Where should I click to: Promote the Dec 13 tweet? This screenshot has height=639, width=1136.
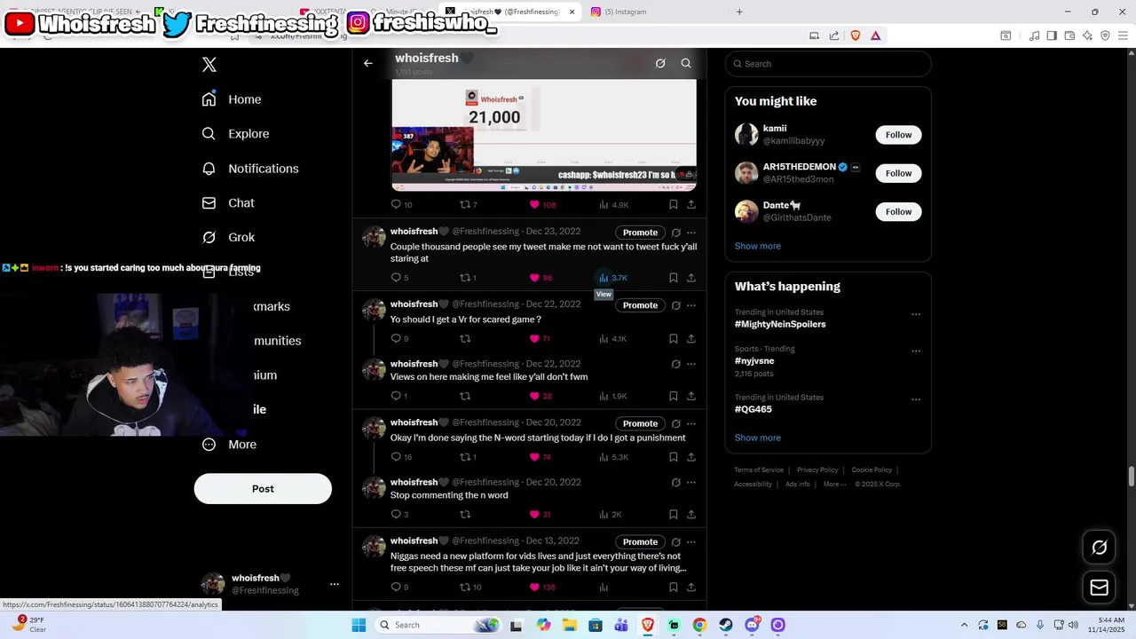click(x=640, y=542)
